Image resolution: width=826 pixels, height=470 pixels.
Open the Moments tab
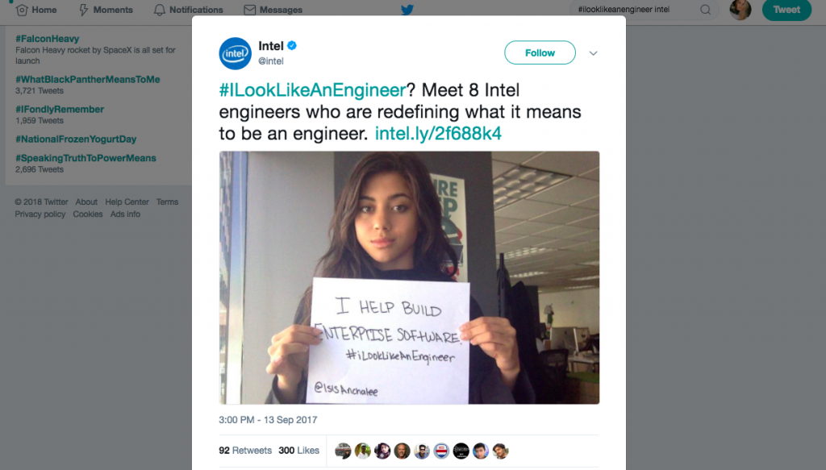pos(106,10)
